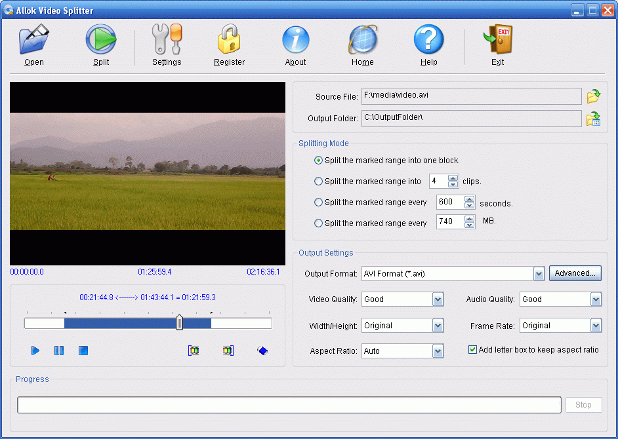Expand the Output Format dropdown
The width and height of the screenshot is (618, 439).
[x=539, y=274]
